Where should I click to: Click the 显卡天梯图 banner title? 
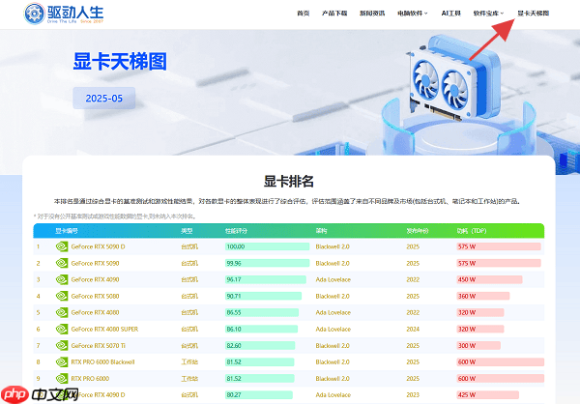click(x=120, y=61)
